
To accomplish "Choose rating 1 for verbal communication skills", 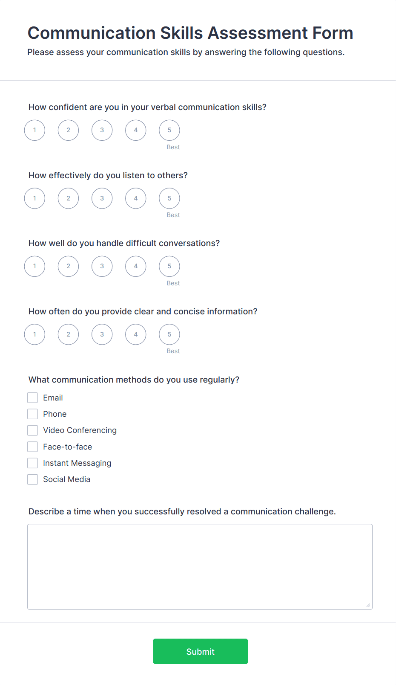I will click(x=34, y=130).
